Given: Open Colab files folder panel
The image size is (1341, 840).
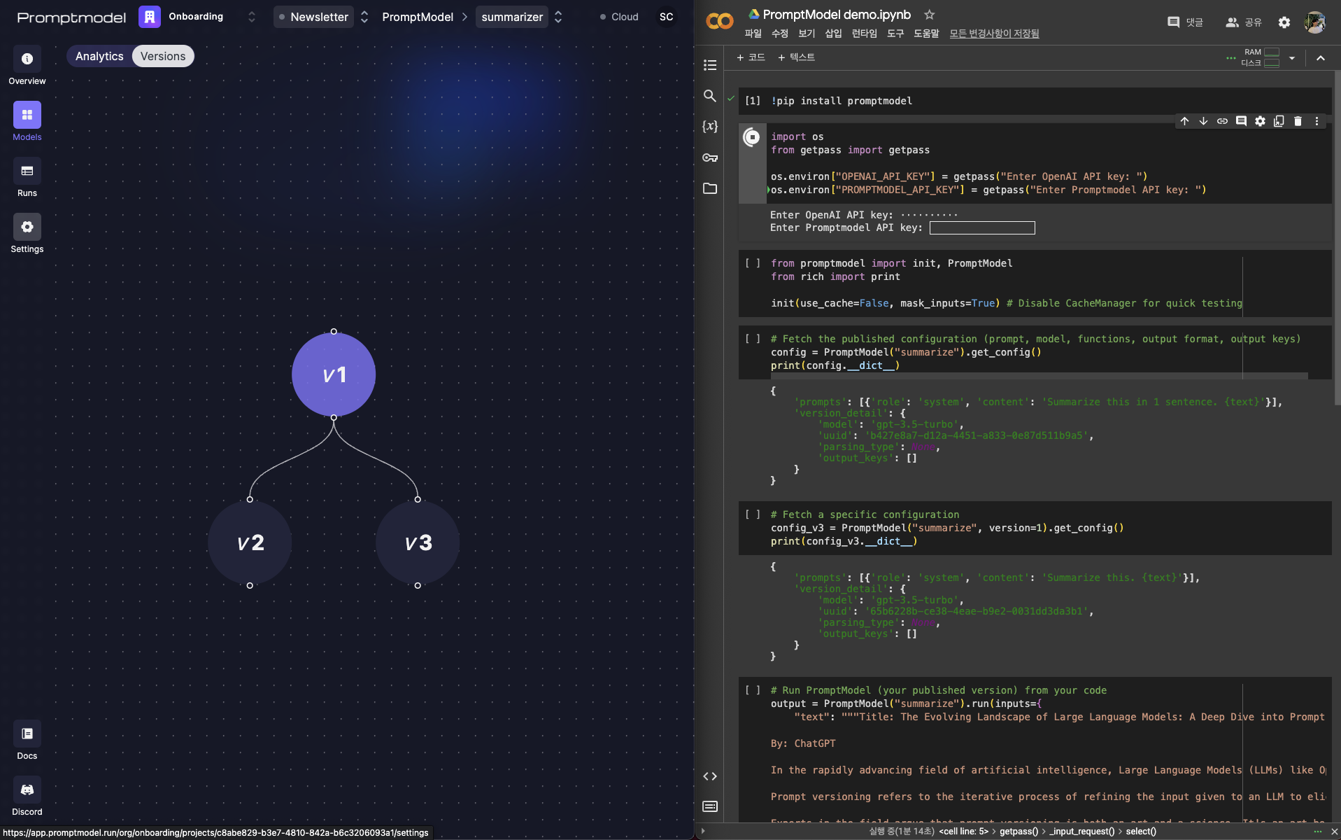Looking at the screenshot, I should (x=710, y=188).
